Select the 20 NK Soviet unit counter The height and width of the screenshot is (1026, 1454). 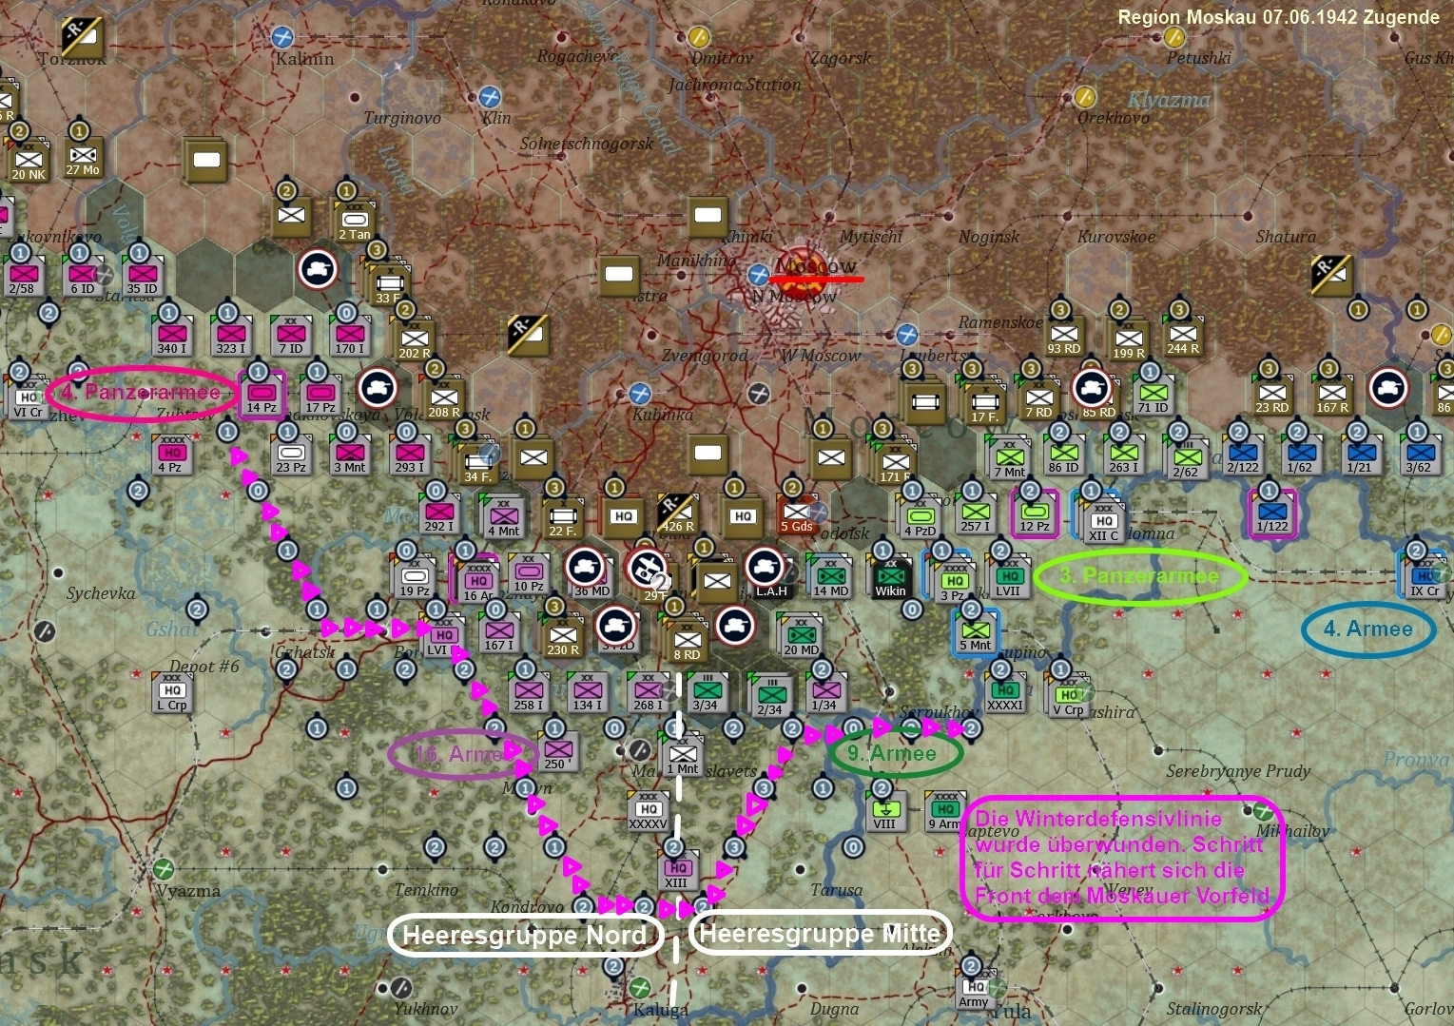pos(29,161)
